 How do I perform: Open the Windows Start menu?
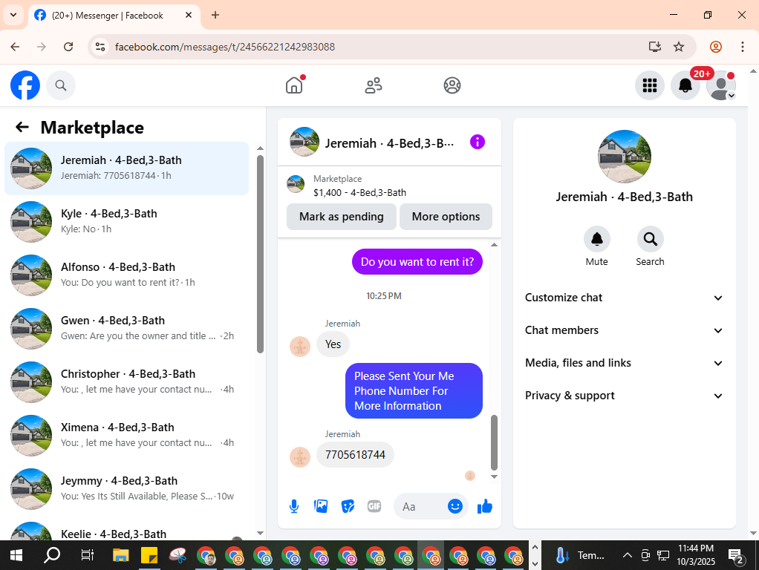pyautogui.click(x=16, y=555)
